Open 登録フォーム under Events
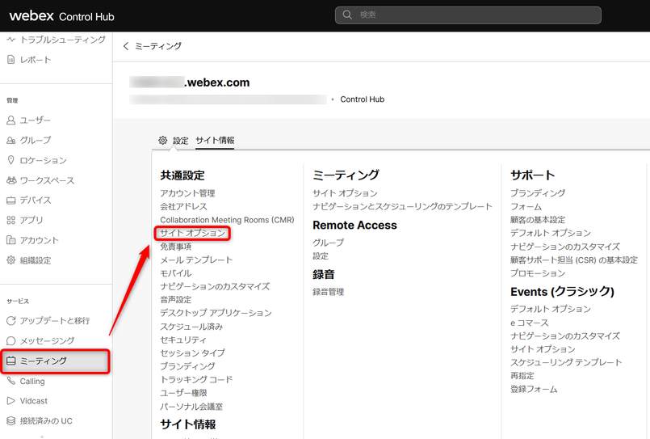Image resolution: width=650 pixels, height=439 pixels. pos(534,389)
